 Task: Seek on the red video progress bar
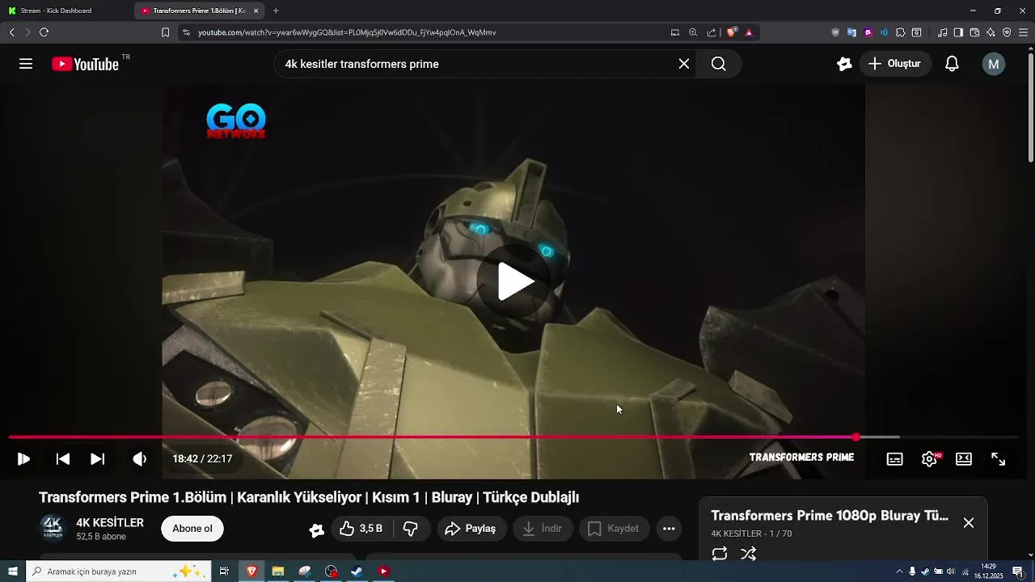(513, 437)
